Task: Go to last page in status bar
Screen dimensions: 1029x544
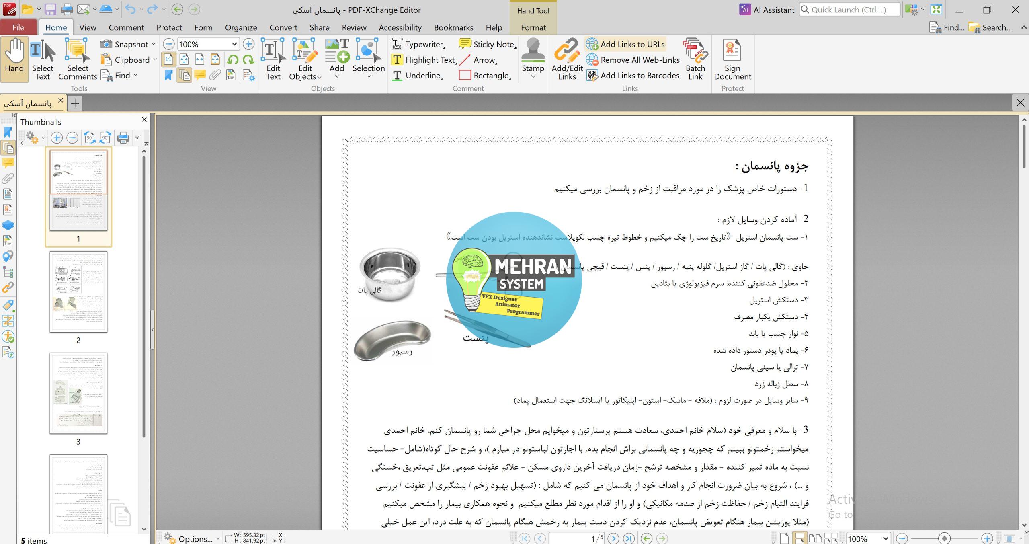Action: coord(629,538)
